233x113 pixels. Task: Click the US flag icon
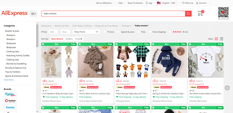click(159, 3)
